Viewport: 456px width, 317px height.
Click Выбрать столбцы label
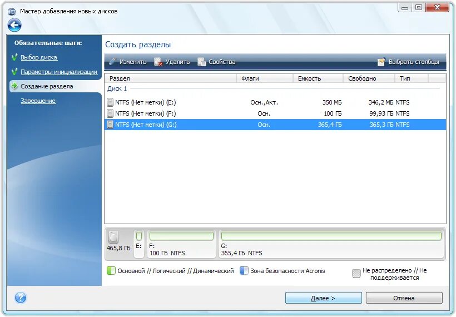click(x=414, y=62)
